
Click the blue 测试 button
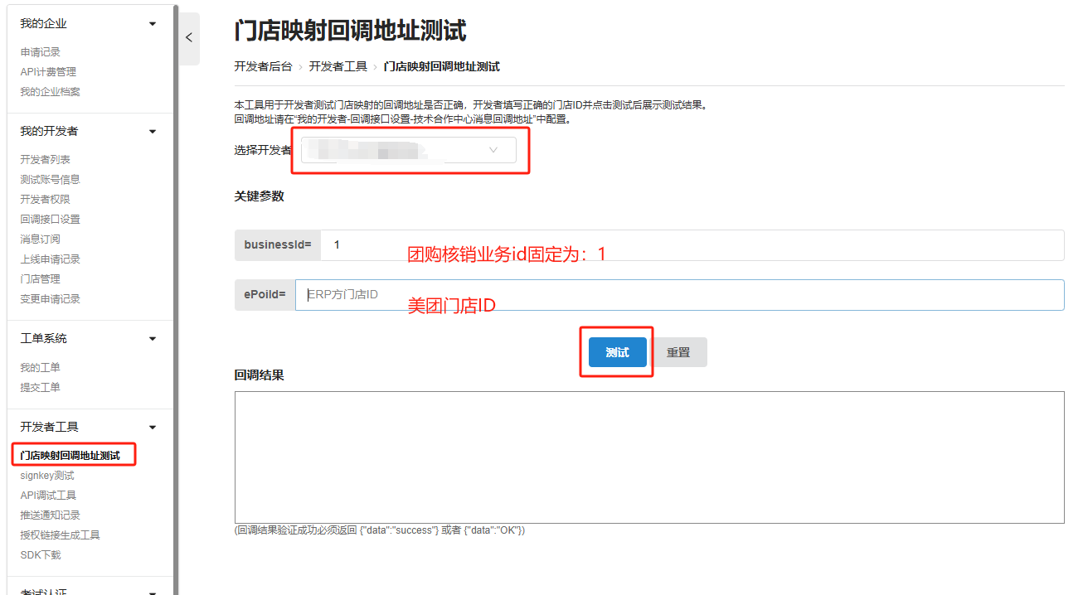(617, 352)
